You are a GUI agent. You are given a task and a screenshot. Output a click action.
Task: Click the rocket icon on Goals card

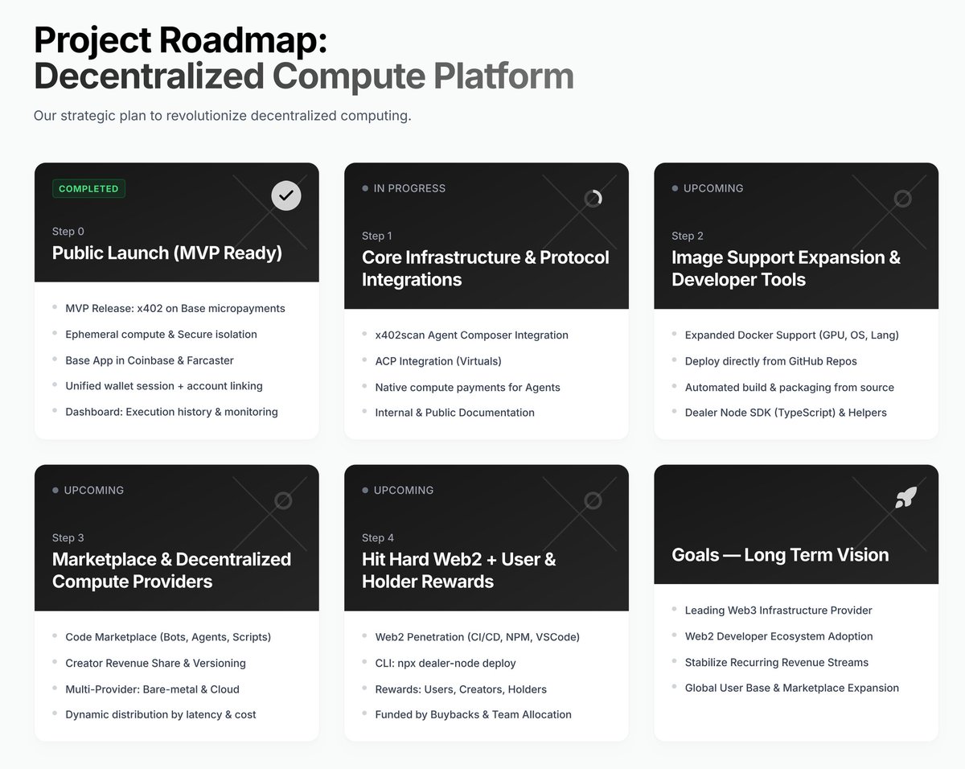pos(906,497)
